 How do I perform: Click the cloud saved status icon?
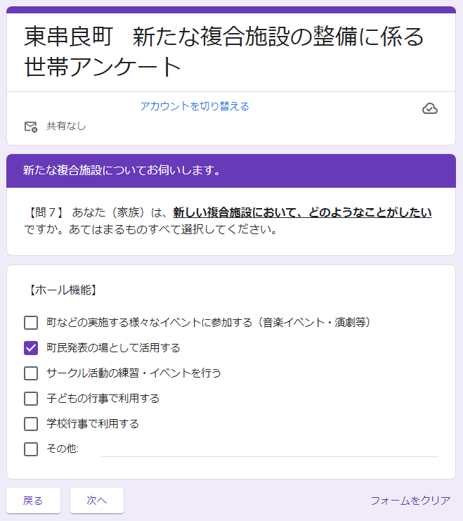[x=430, y=108]
